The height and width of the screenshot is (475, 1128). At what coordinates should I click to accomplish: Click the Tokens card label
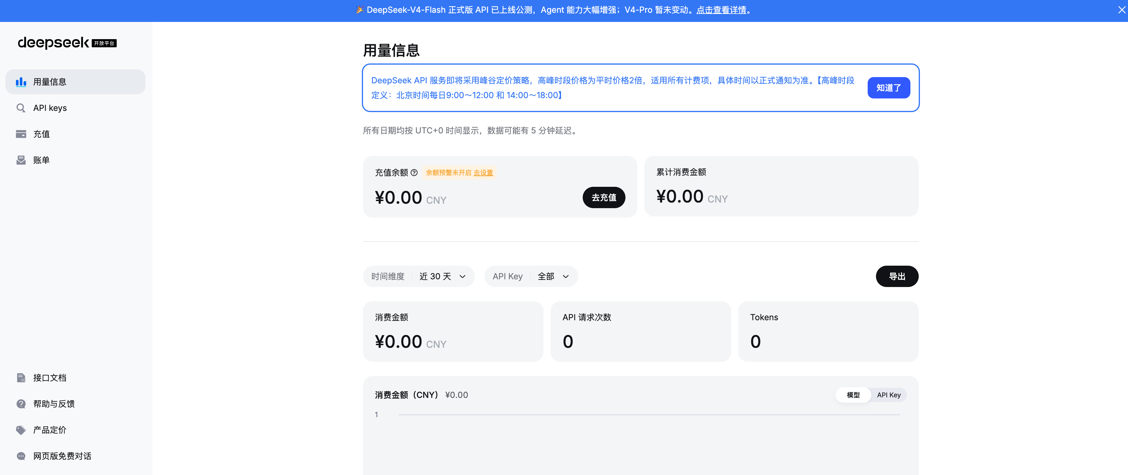tap(764, 318)
